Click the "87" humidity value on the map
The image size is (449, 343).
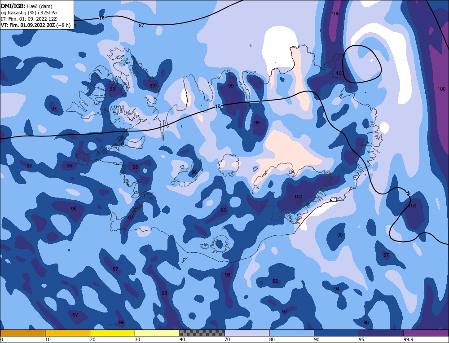[141, 26]
